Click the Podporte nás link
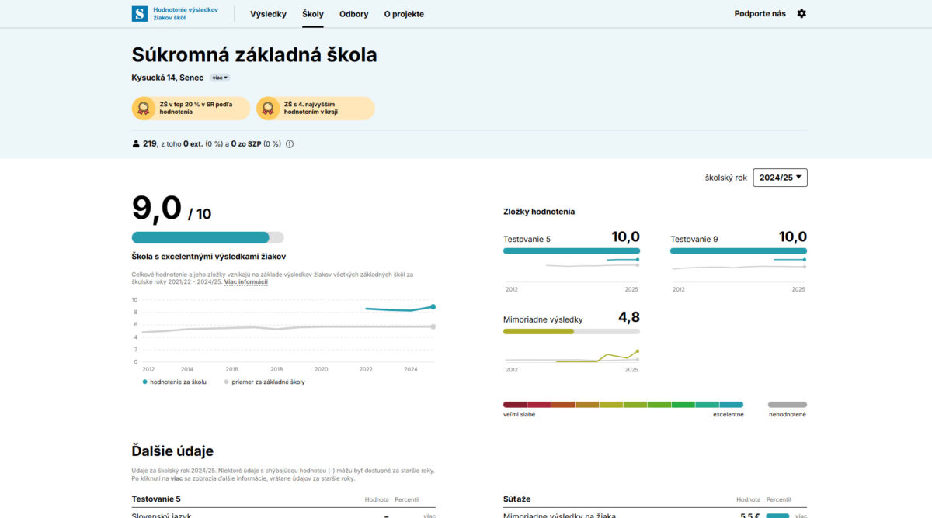 click(x=760, y=13)
